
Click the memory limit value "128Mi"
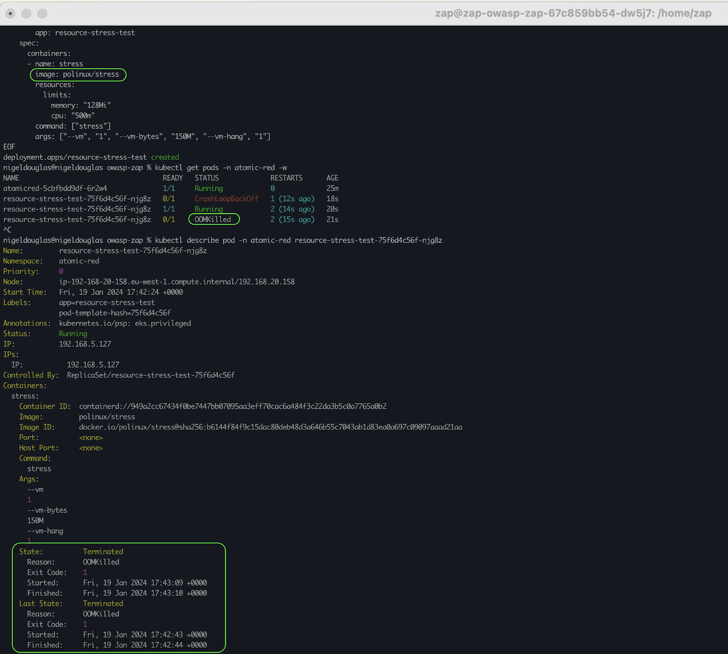97,105
